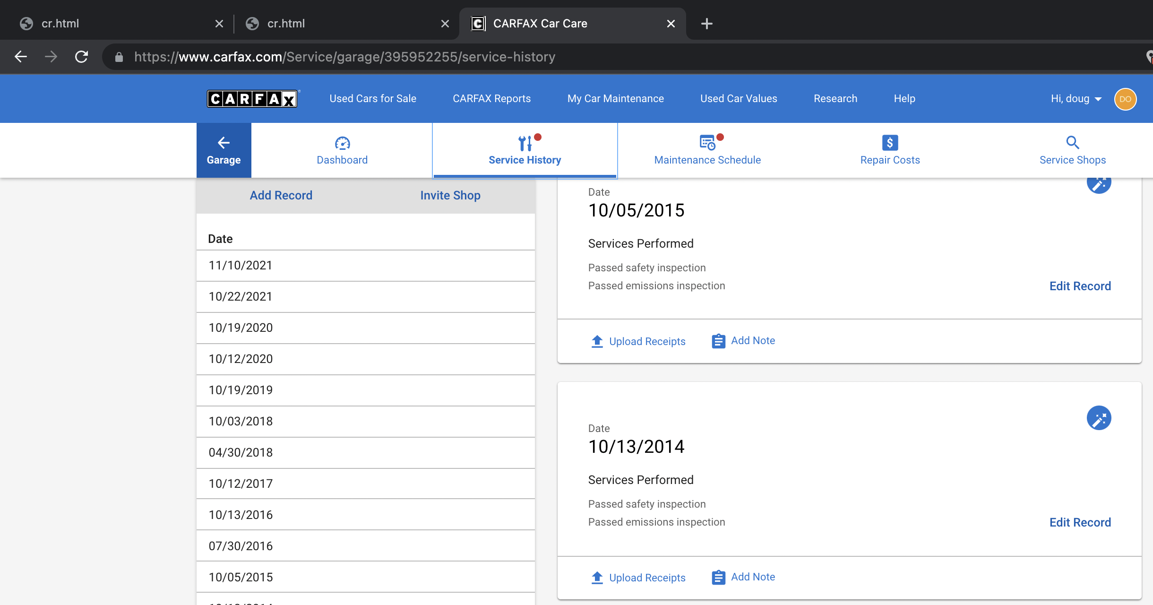
Task: Open a new browser tab
Action: [x=706, y=24]
